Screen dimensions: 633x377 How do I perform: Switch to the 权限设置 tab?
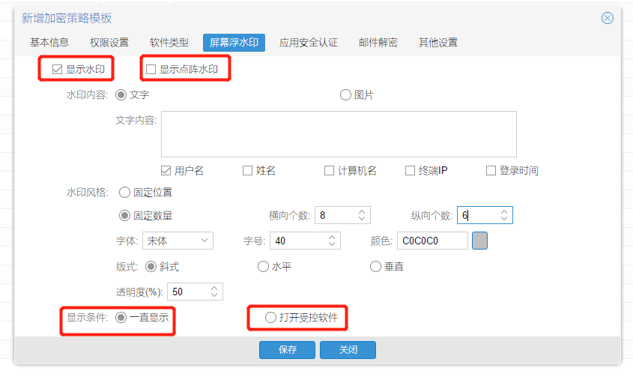coord(109,43)
